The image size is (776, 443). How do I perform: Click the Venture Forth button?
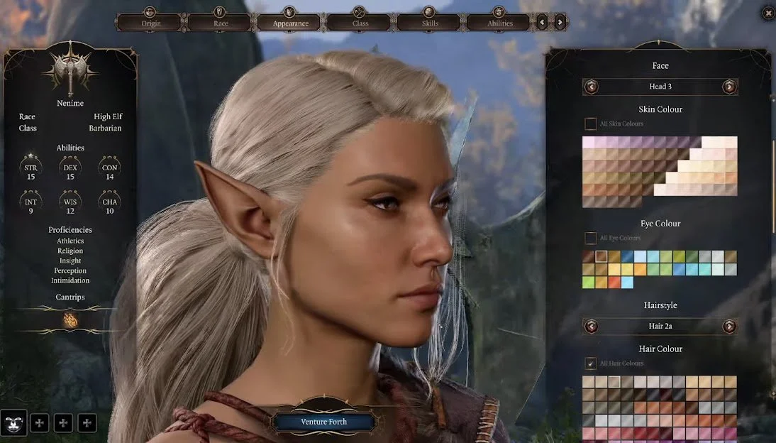[323, 422]
